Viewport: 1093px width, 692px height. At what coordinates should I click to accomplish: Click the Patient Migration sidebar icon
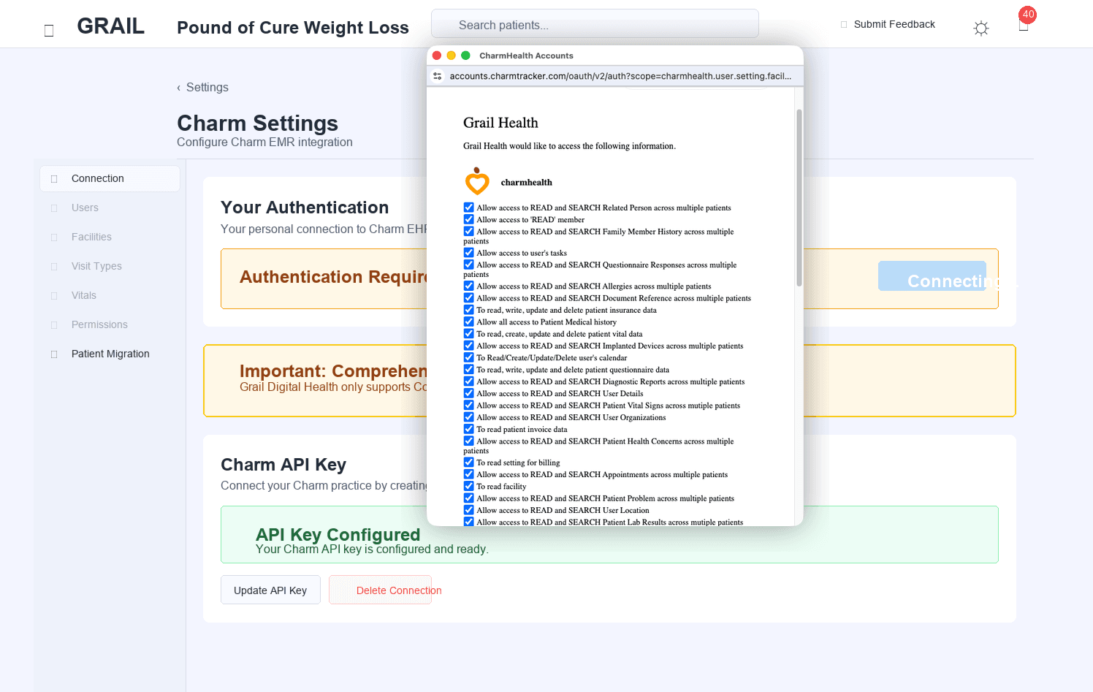pyautogui.click(x=54, y=354)
